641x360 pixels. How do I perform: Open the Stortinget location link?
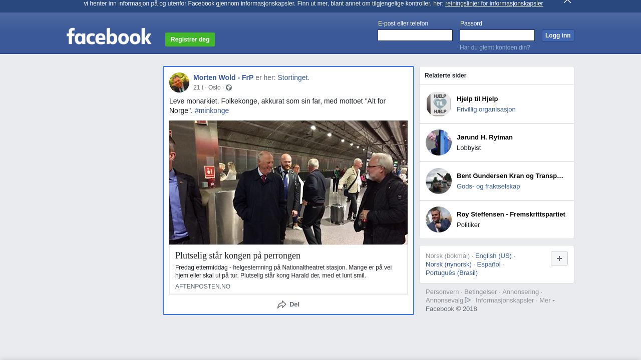click(x=293, y=77)
